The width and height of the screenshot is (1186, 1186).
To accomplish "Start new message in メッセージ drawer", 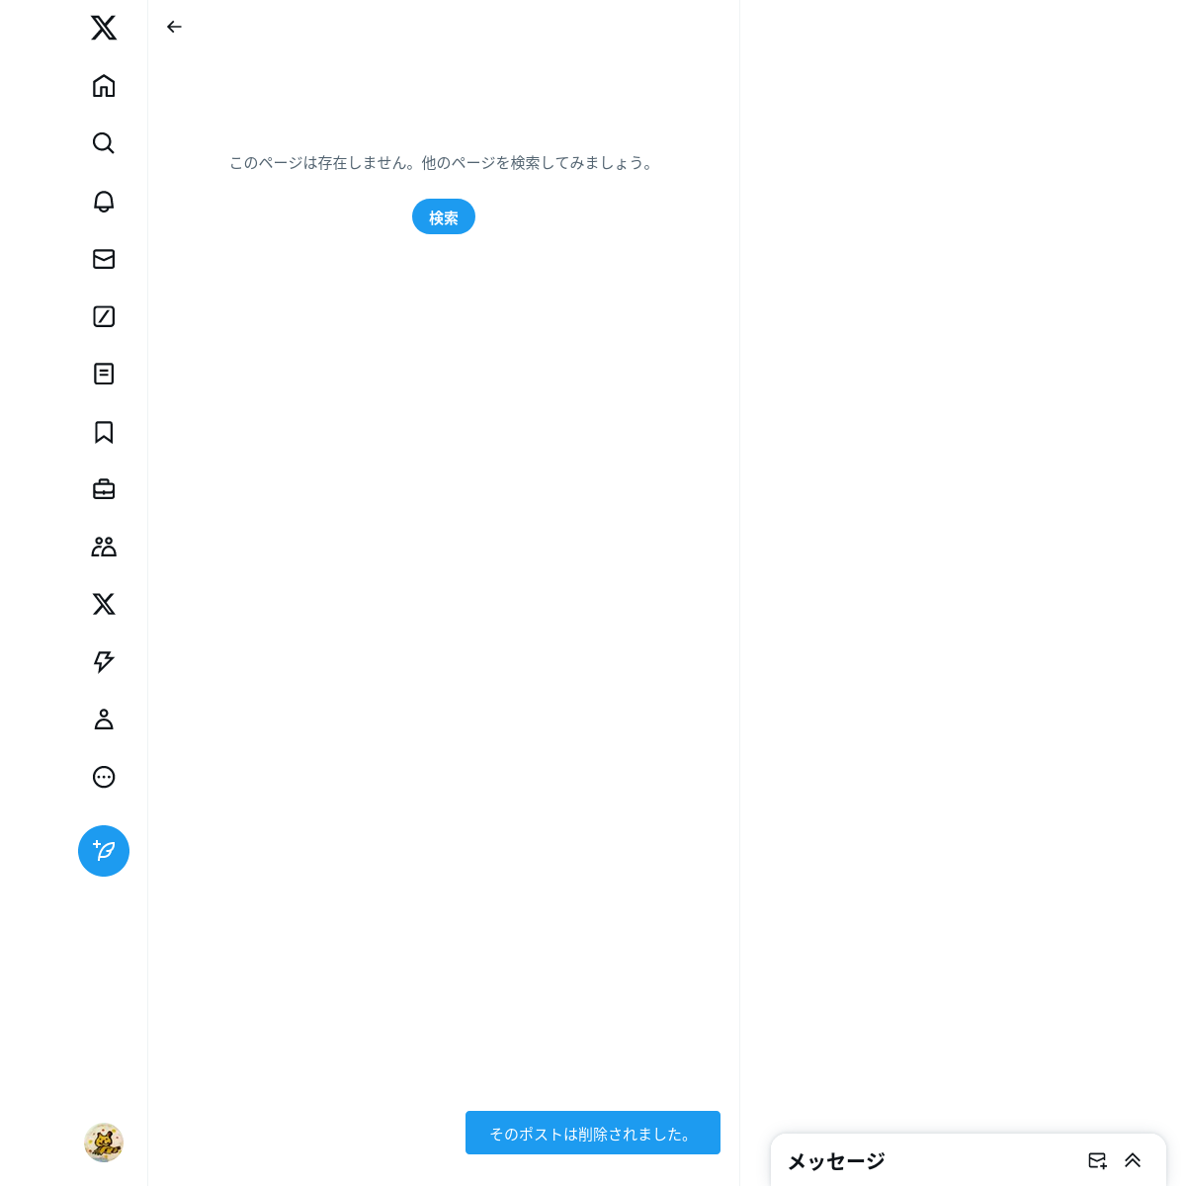I will pos(1097,1160).
